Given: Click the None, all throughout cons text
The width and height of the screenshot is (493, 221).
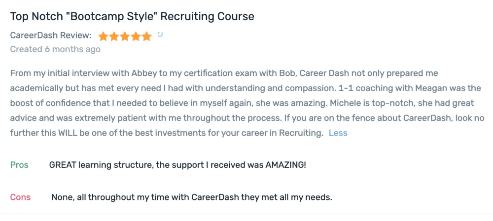Looking at the screenshot, I should pos(192,197).
